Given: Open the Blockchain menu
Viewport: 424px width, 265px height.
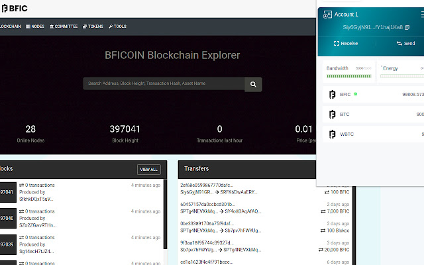Looking at the screenshot, I should coord(11,26).
